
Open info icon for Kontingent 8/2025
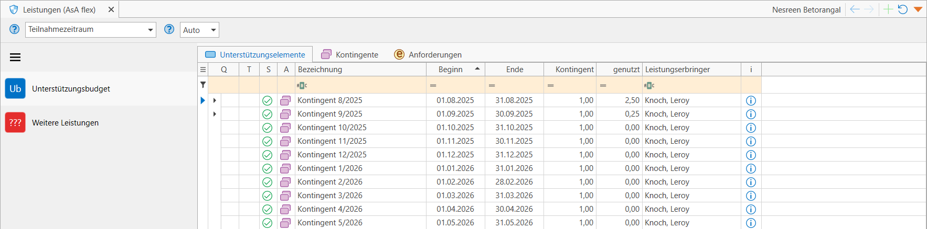[x=751, y=100]
